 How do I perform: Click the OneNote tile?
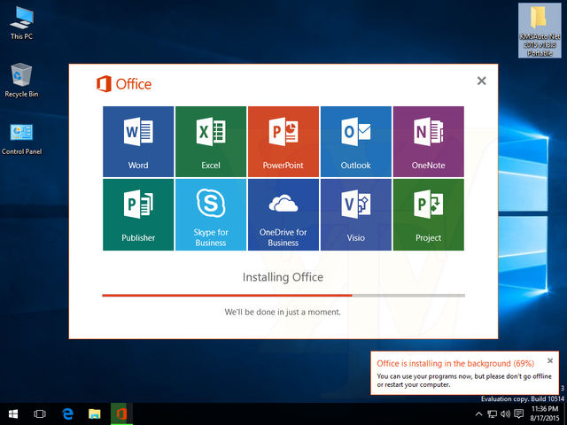click(429, 142)
